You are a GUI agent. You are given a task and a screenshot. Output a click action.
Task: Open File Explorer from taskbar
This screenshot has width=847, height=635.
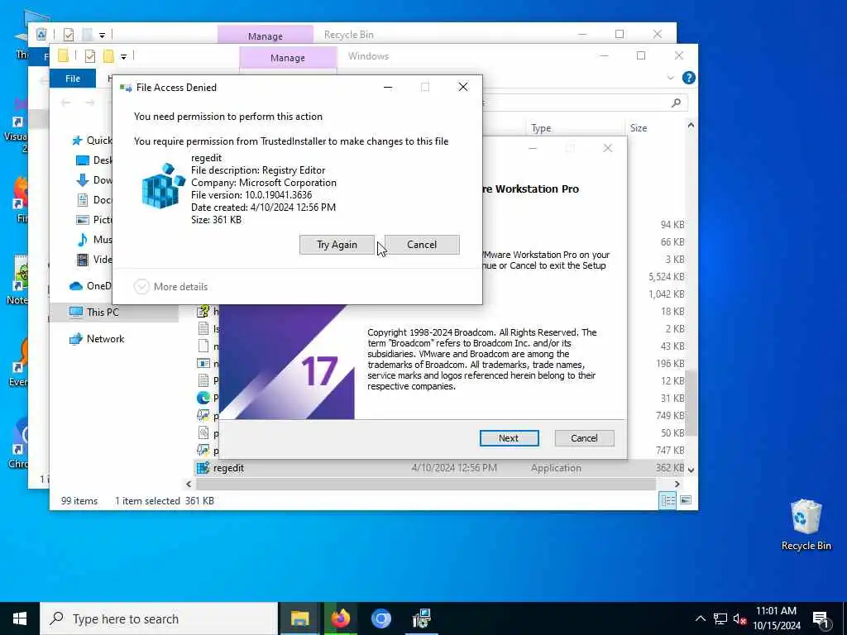click(x=299, y=618)
